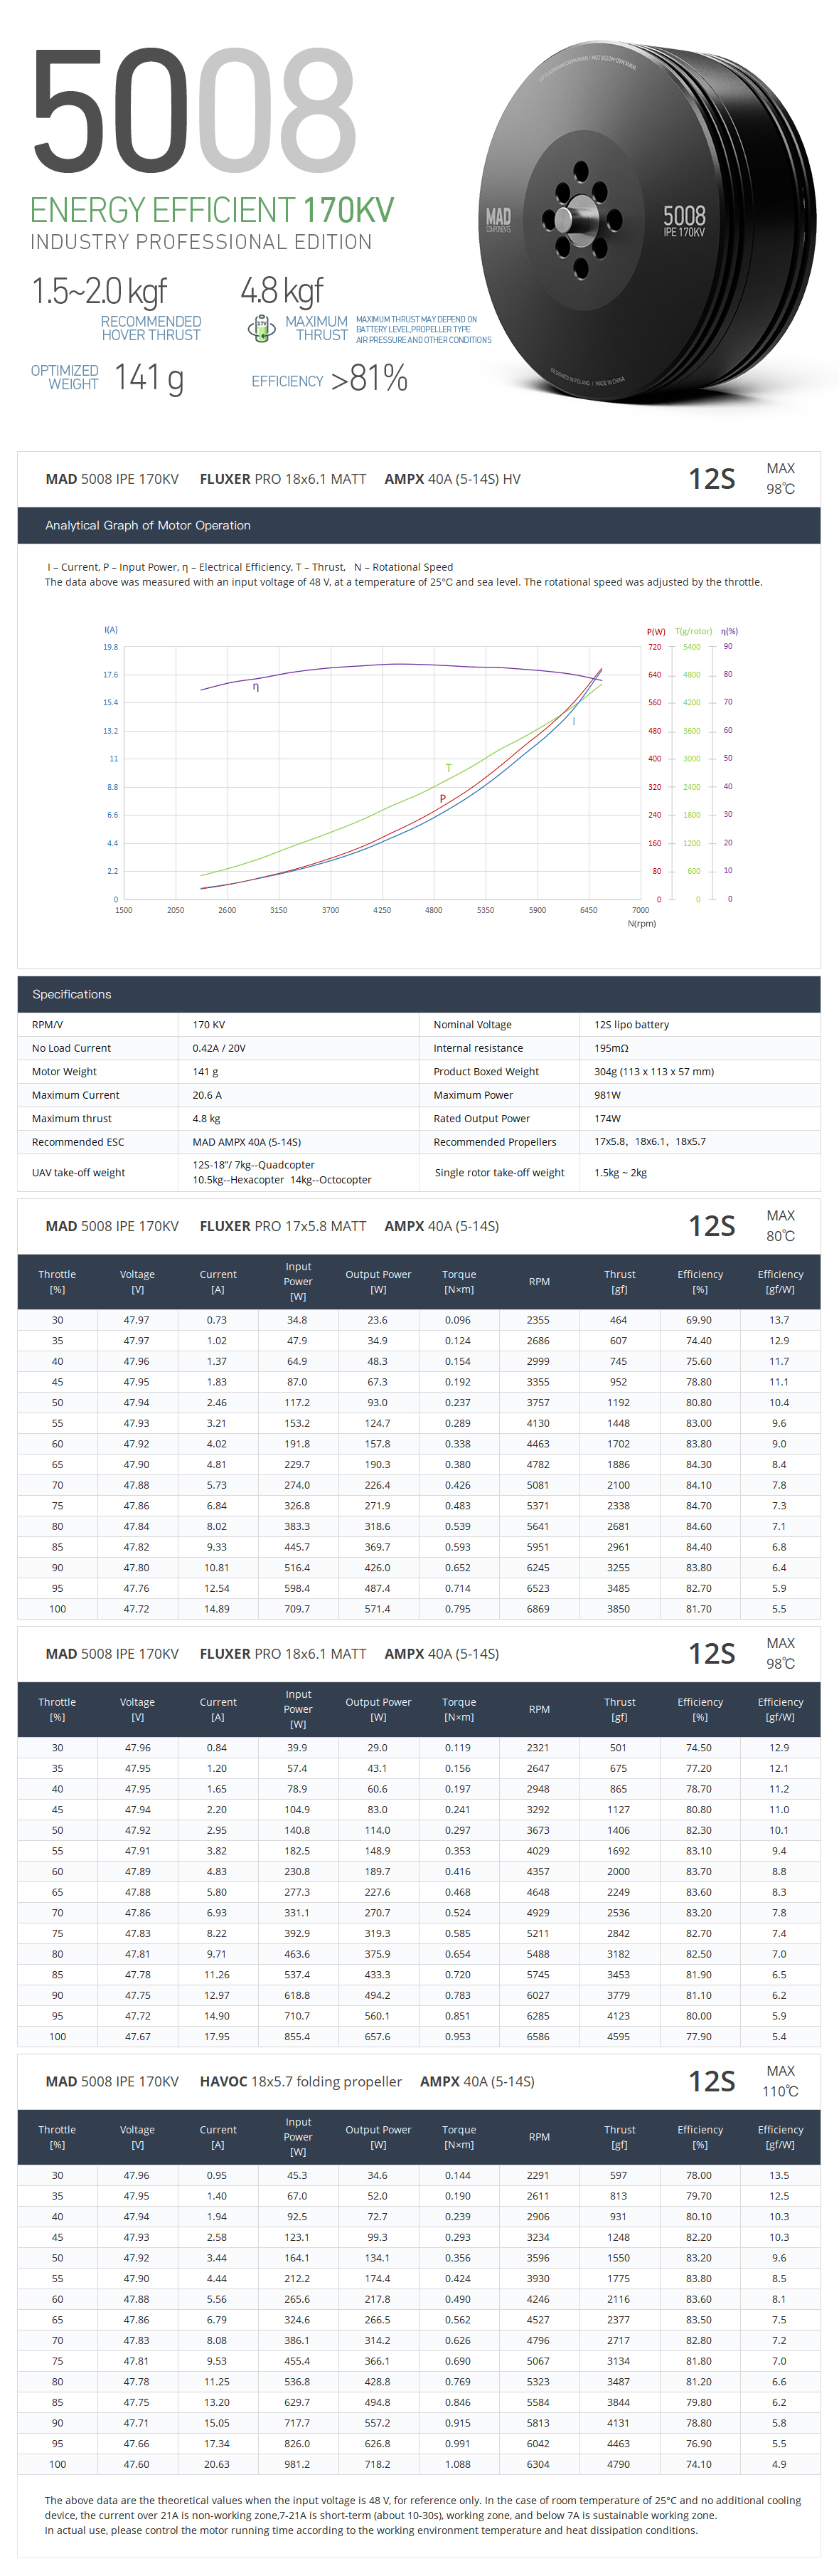This screenshot has height=2576, width=839.
Task: Click the 4595 thrust cell
Action: click(619, 2036)
